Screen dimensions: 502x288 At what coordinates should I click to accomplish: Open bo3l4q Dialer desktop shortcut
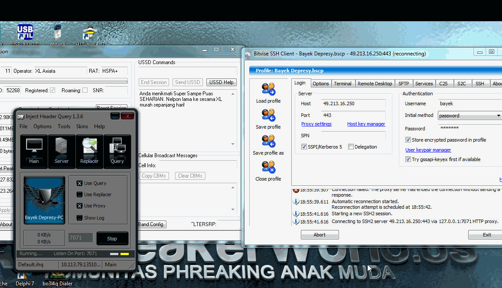[x=58, y=279]
